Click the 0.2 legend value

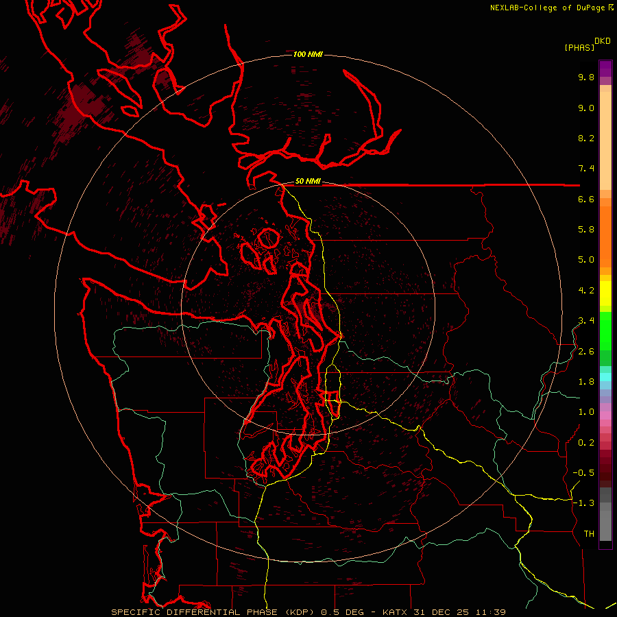coord(586,443)
